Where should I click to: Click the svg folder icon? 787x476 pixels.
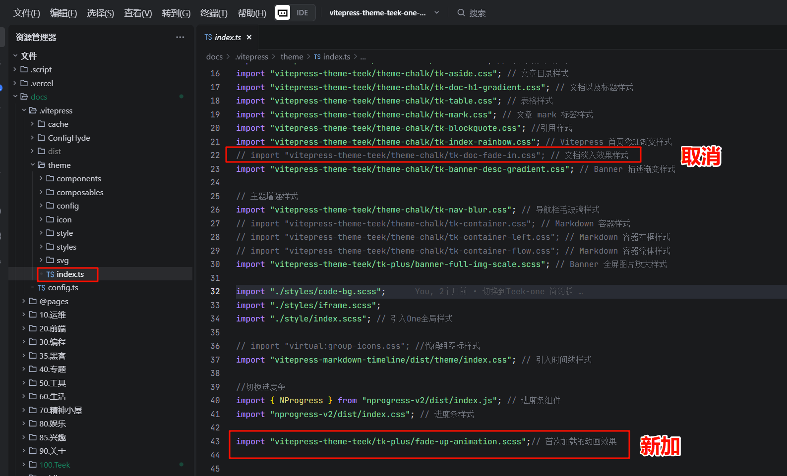tap(50, 260)
